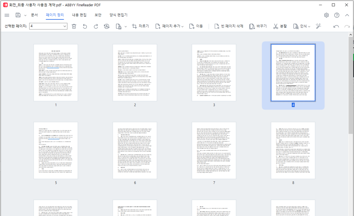354x216 pixels.
Task: Click the vertical scrollbar thumb
Action: [351, 86]
